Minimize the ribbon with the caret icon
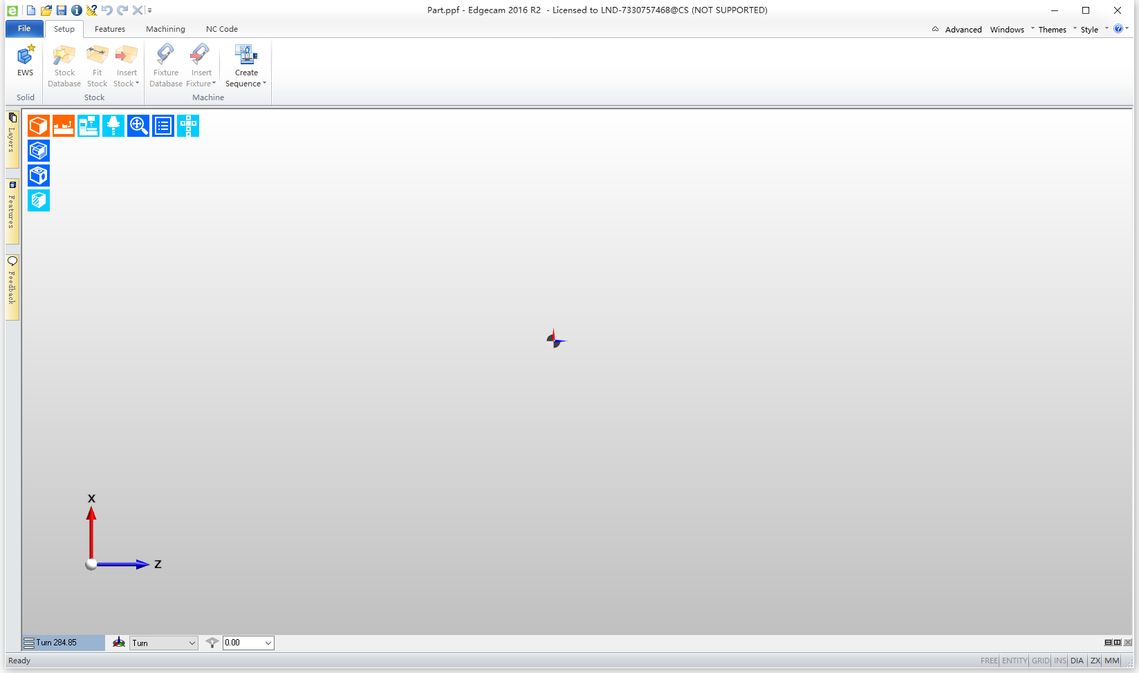This screenshot has width=1139, height=673. point(935,29)
